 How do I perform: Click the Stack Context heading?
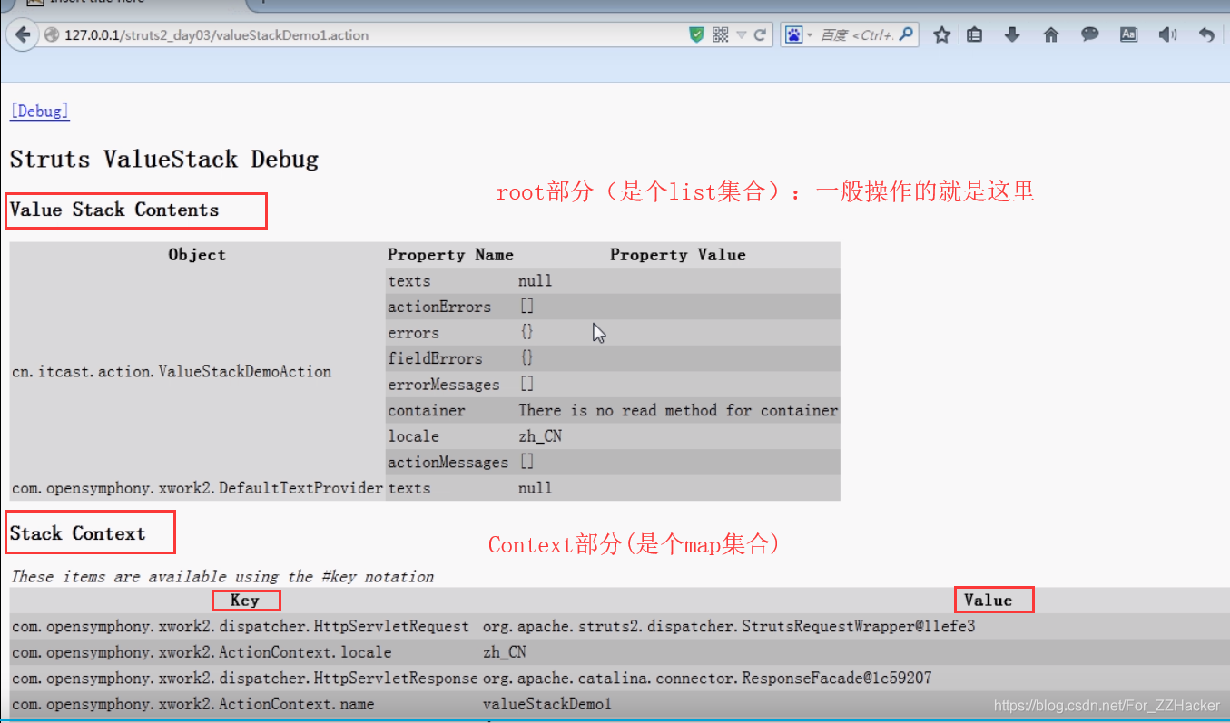[x=77, y=533]
